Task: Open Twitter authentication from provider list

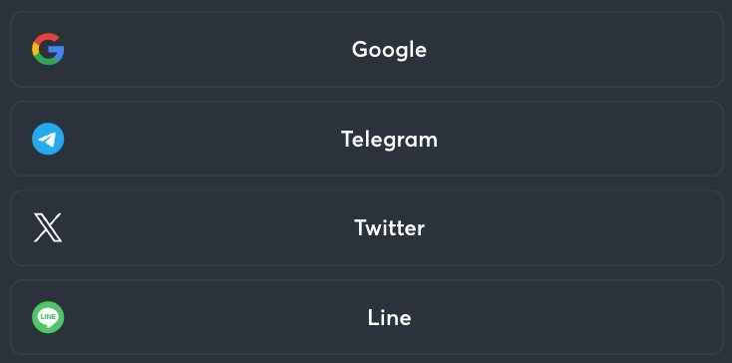Action: tap(367, 227)
